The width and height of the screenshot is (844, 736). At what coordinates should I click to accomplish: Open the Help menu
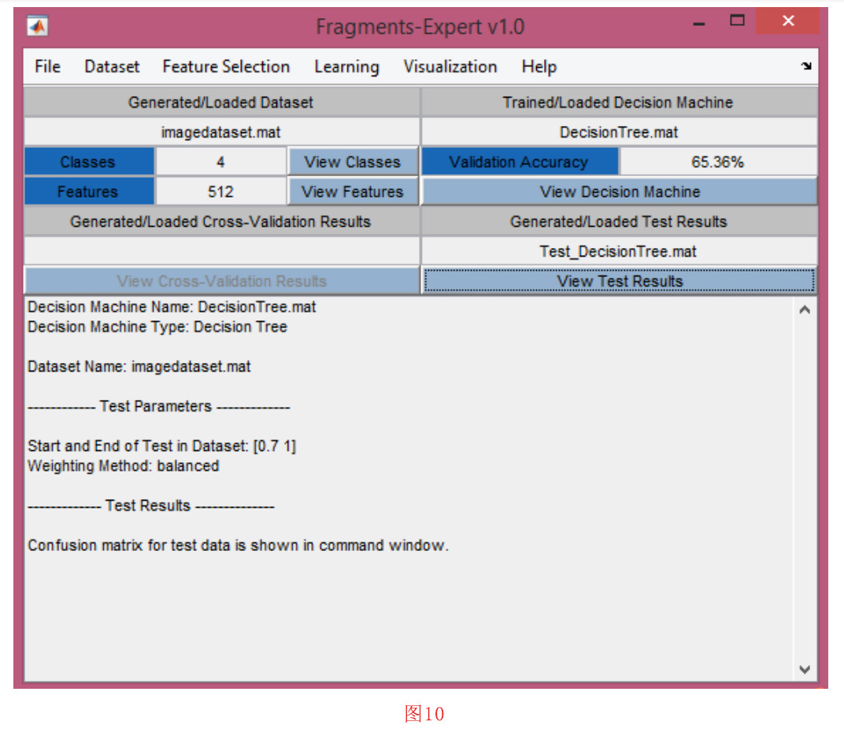pyautogui.click(x=539, y=67)
